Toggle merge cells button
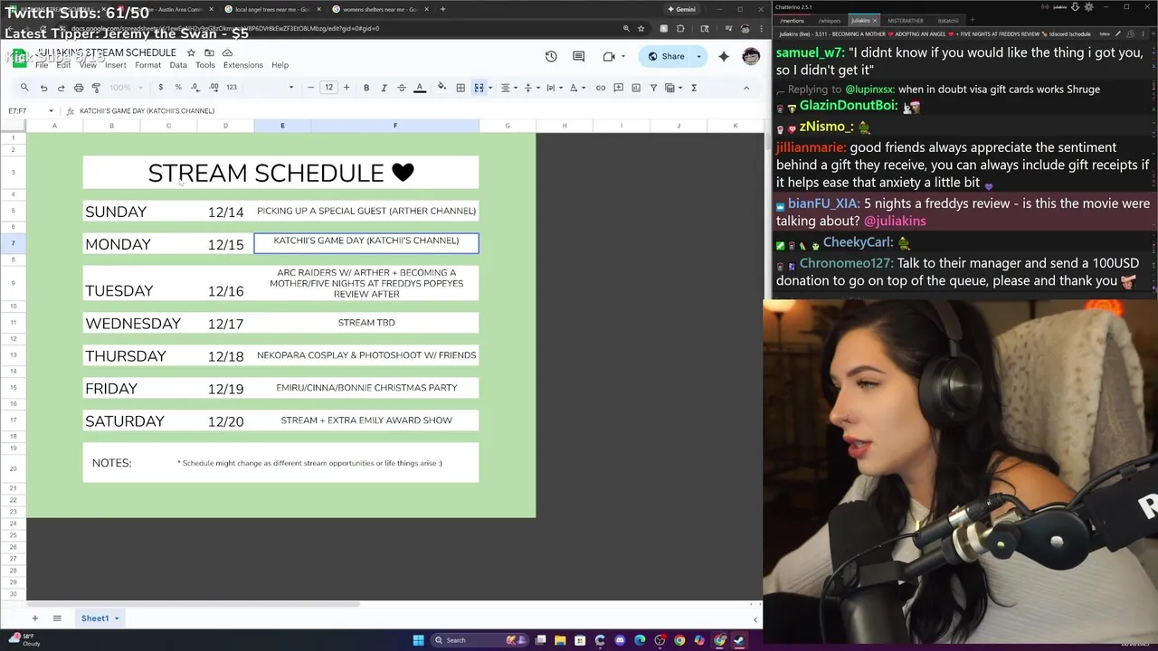 (x=479, y=88)
